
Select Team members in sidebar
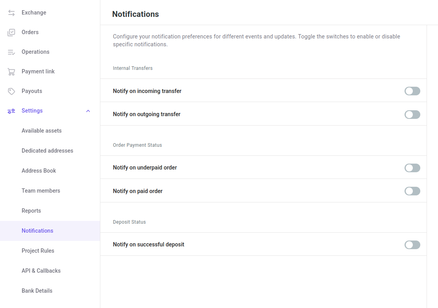pyautogui.click(x=41, y=191)
